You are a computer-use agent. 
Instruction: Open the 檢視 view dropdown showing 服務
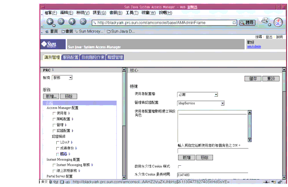(62, 77)
